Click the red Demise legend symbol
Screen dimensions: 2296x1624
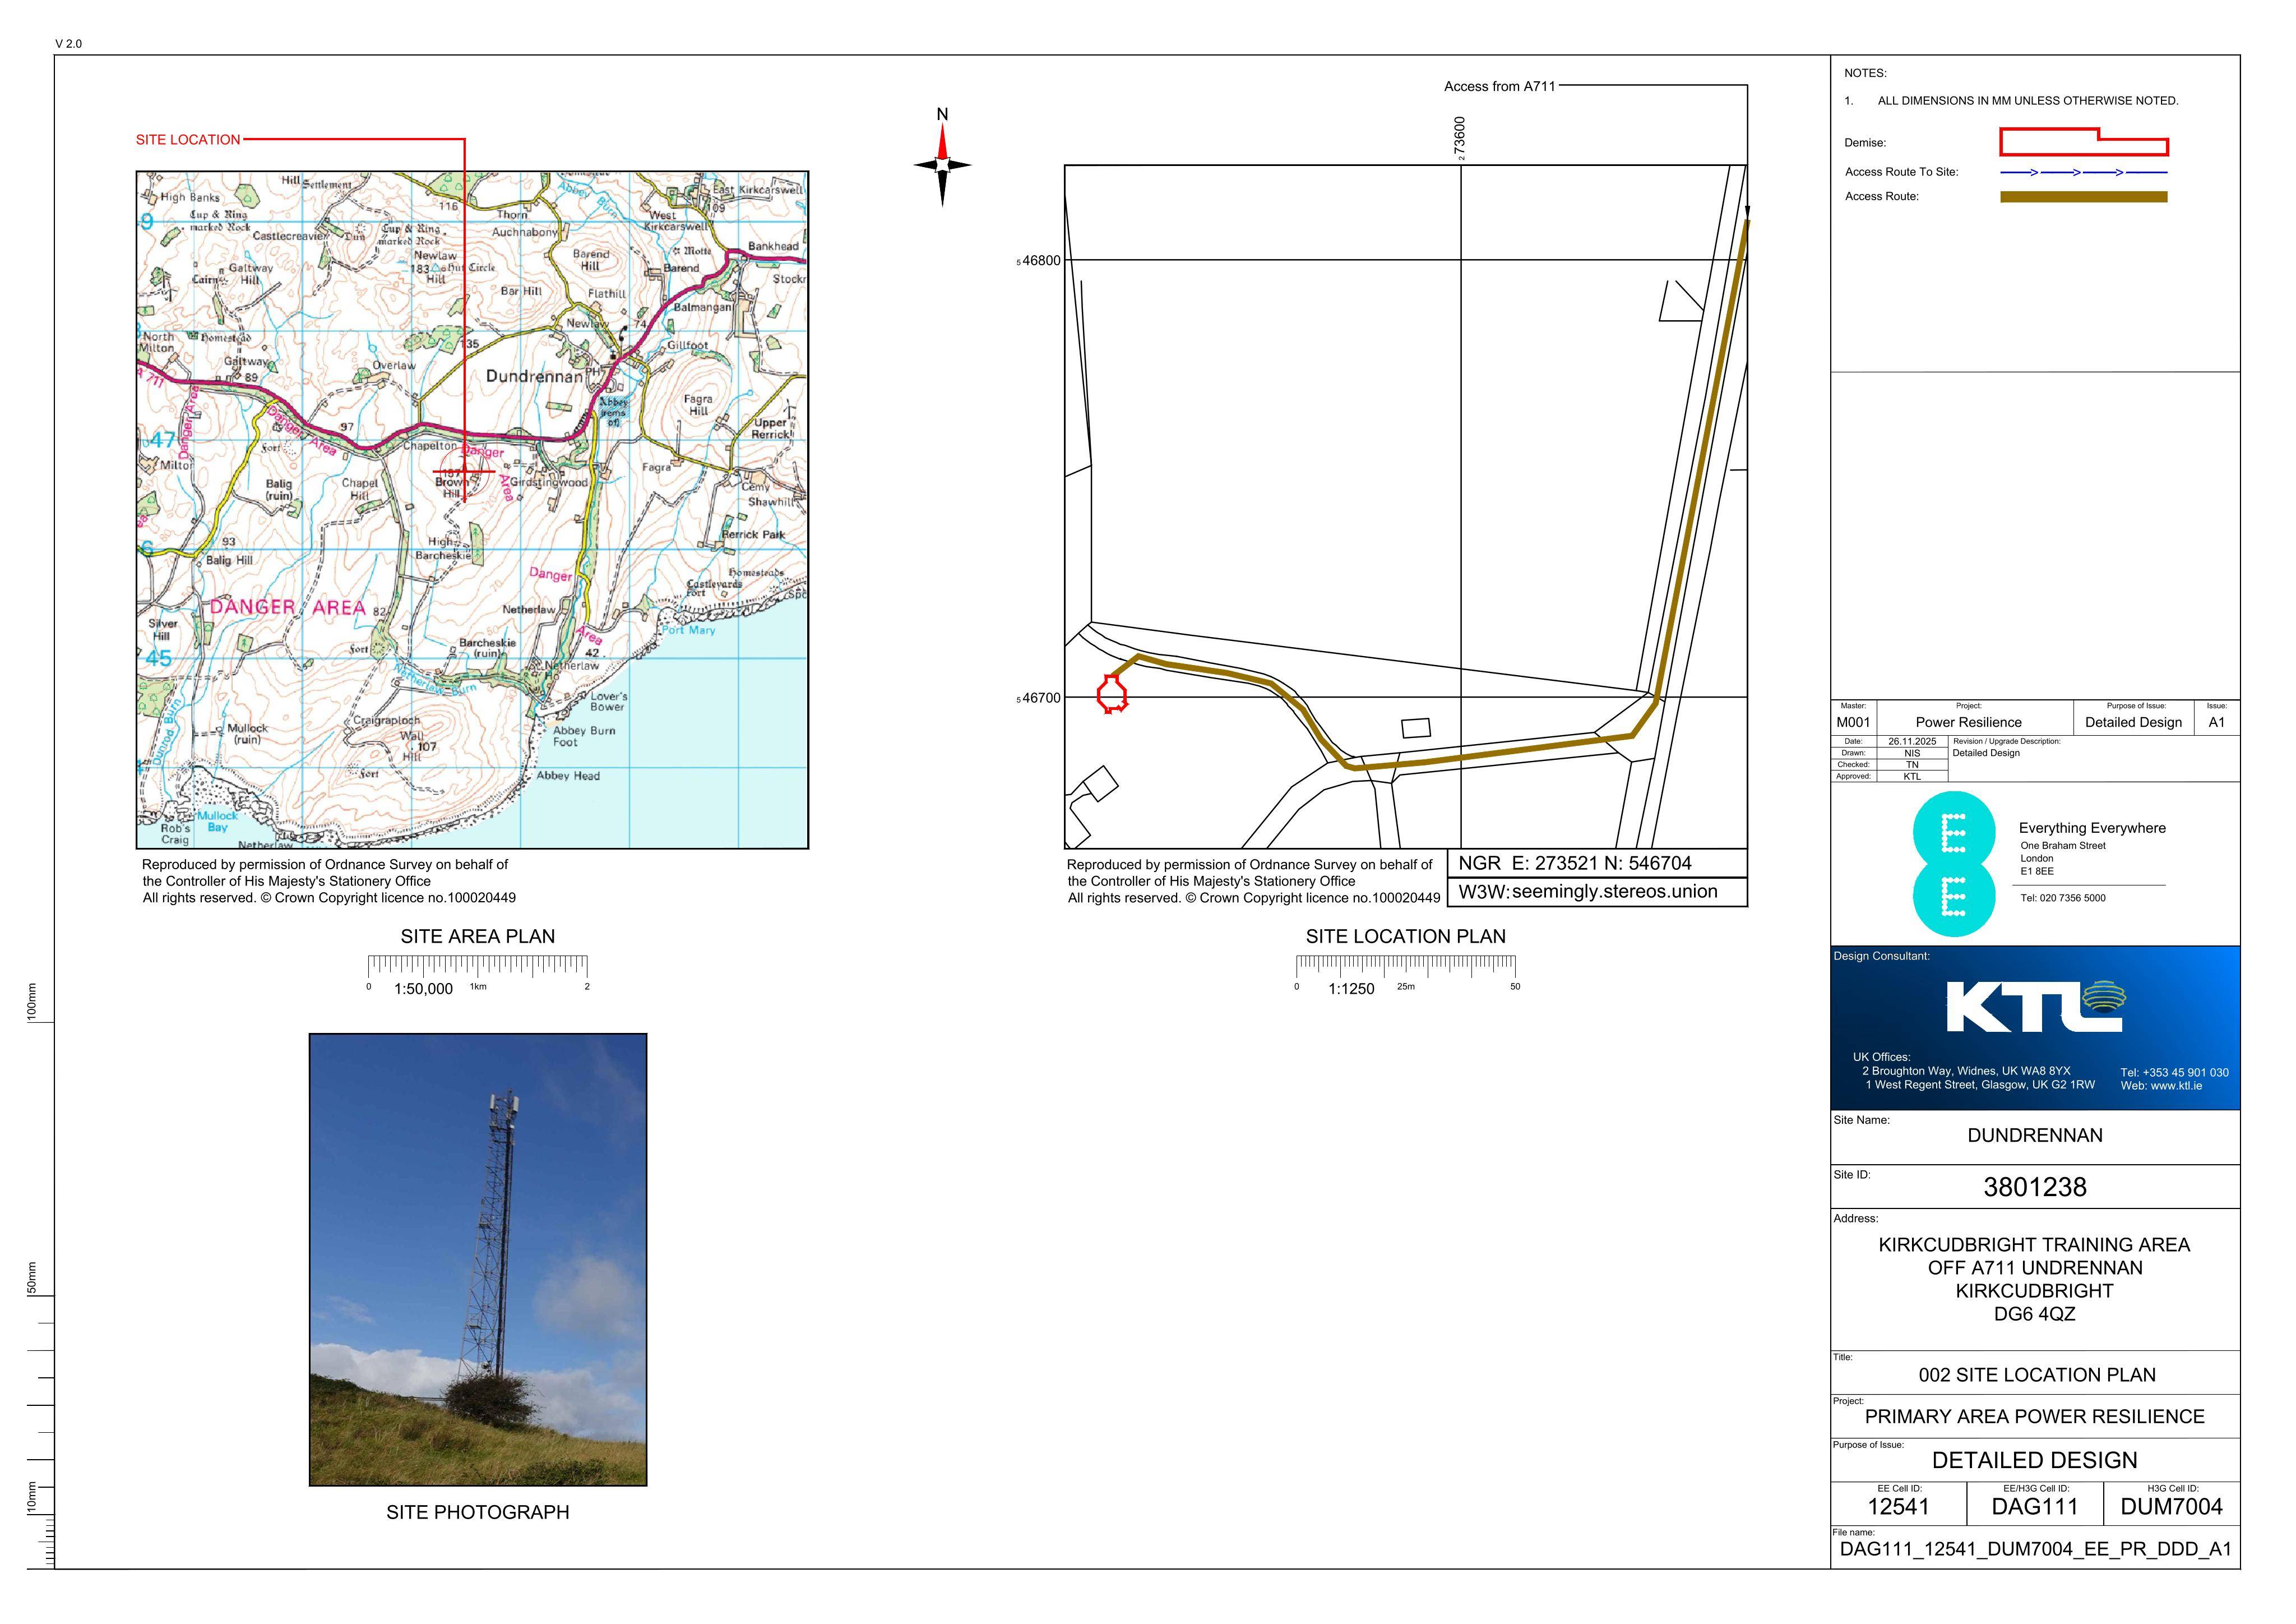(2084, 142)
